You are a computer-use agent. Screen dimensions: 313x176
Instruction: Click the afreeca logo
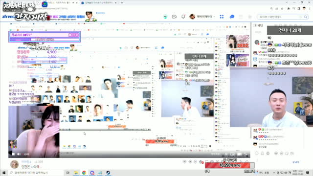click(9, 17)
